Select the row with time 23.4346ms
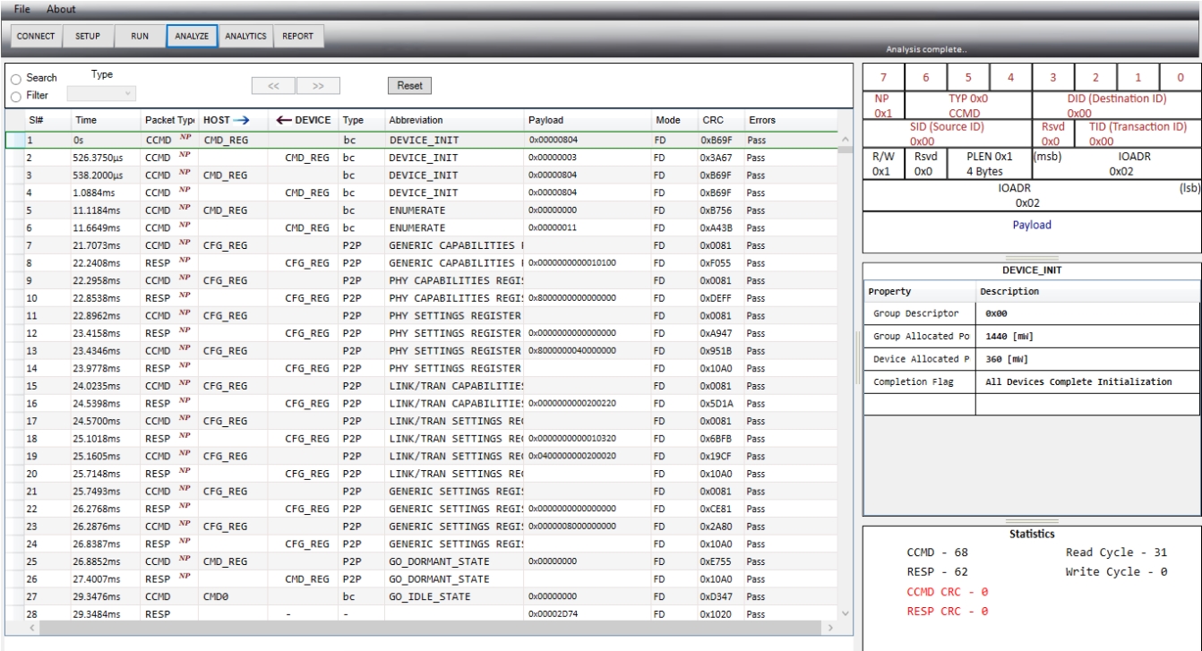This screenshot has width=1202, height=651. pos(421,349)
